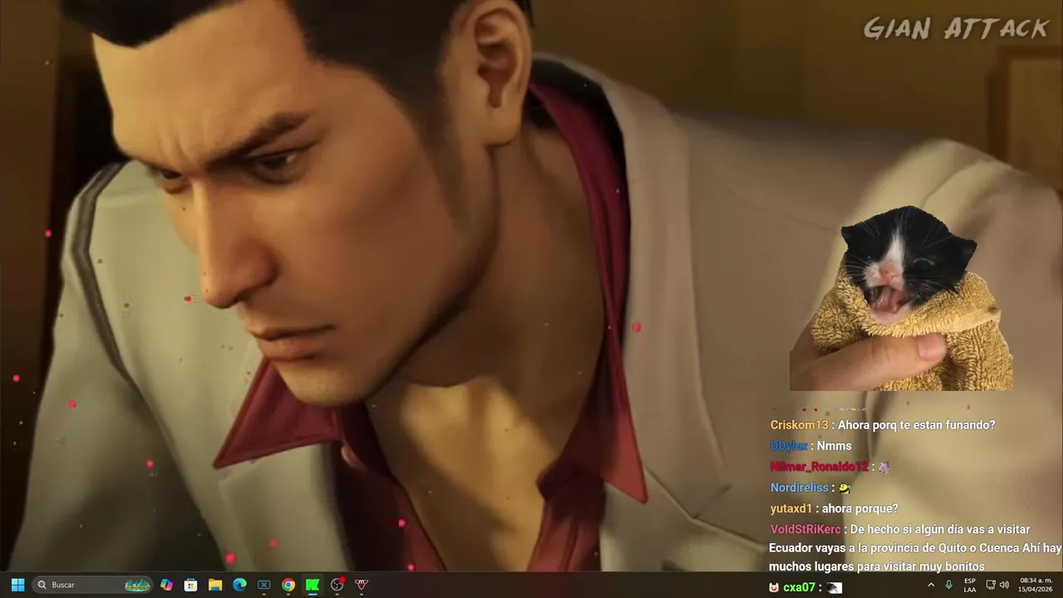Expand hidden system tray icons chevron
The width and height of the screenshot is (1063, 598).
[x=930, y=585]
